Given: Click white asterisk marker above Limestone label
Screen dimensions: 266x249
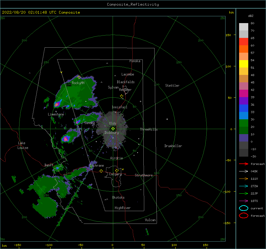Looking at the screenshot, I should (56, 112).
